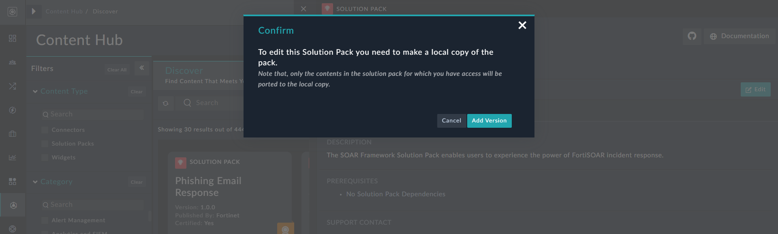Click the PREREQUISITES heading
Screen dimensions: 778x234
point(352,181)
